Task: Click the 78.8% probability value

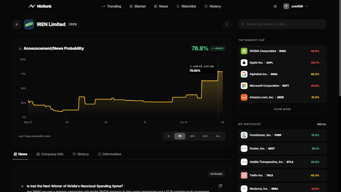Action: coord(199,48)
